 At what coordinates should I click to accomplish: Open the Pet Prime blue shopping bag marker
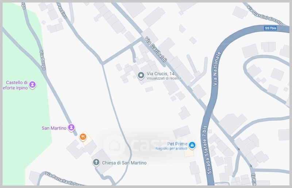pyautogui.click(x=192, y=145)
